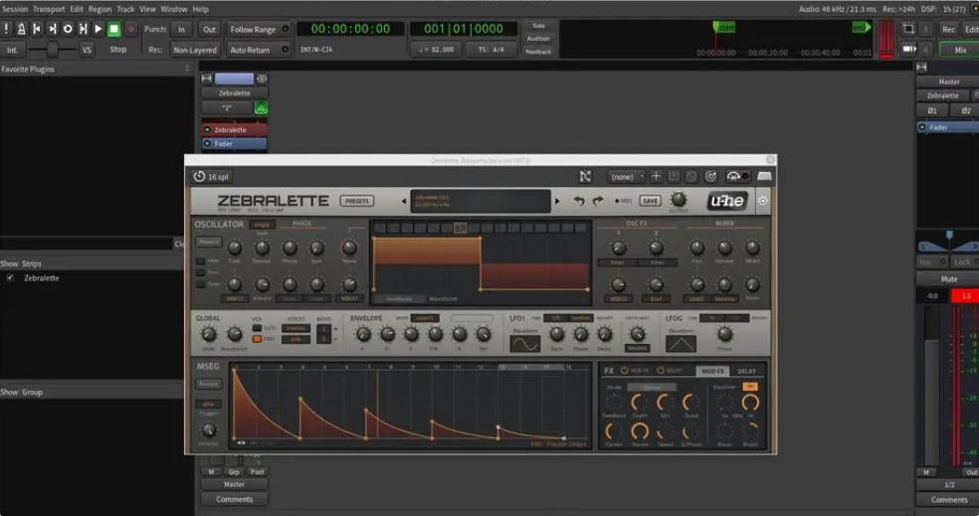Click the primary clock 00:00:00:00
The image size is (979, 516).
[350, 29]
